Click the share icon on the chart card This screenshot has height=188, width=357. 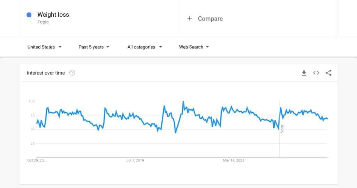pyautogui.click(x=328, y=73)
